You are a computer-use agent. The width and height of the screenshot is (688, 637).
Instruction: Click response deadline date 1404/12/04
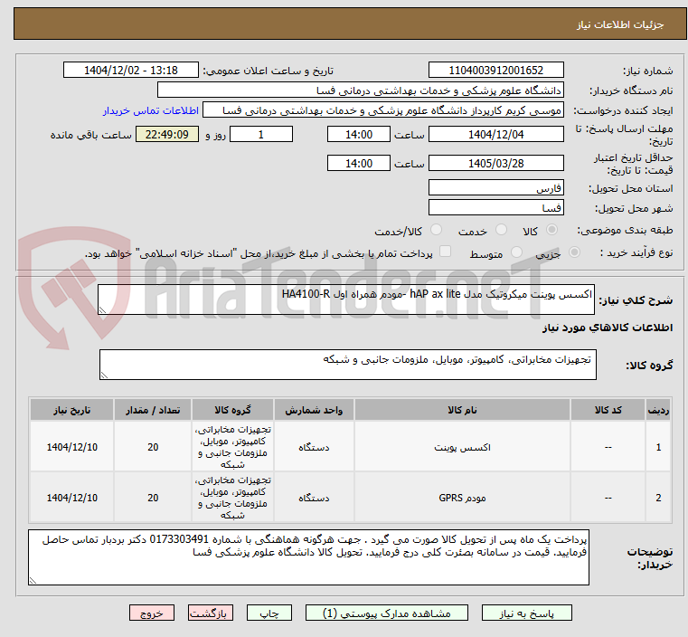tap(495, 134)
